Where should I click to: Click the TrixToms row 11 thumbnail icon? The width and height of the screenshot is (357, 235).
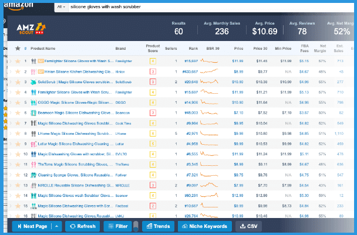(x=33, y=164)
